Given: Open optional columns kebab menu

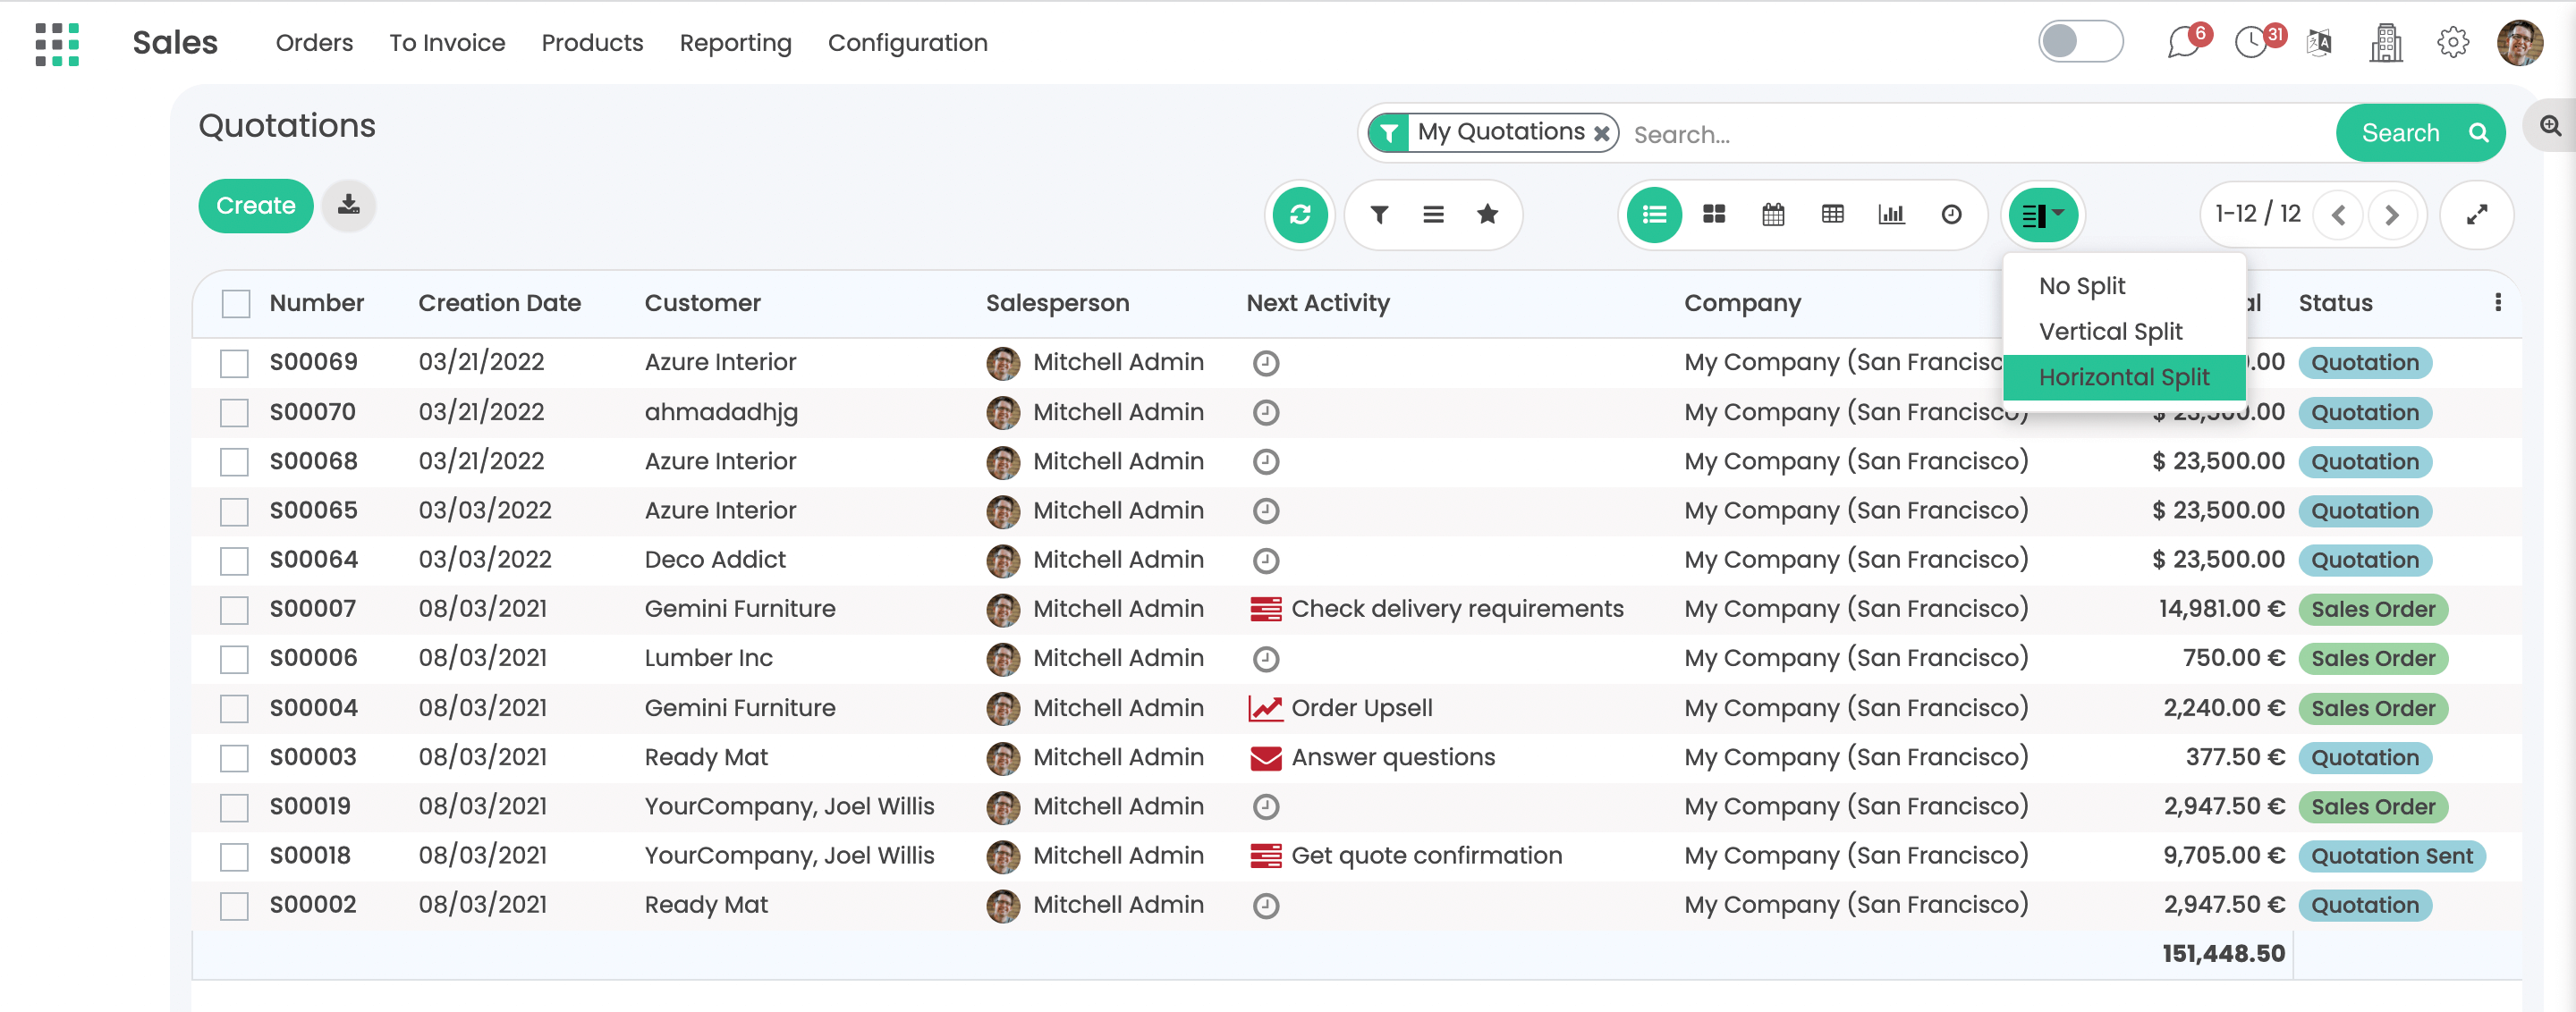Looking at the screenshot, I should [x=2497, y=303].
